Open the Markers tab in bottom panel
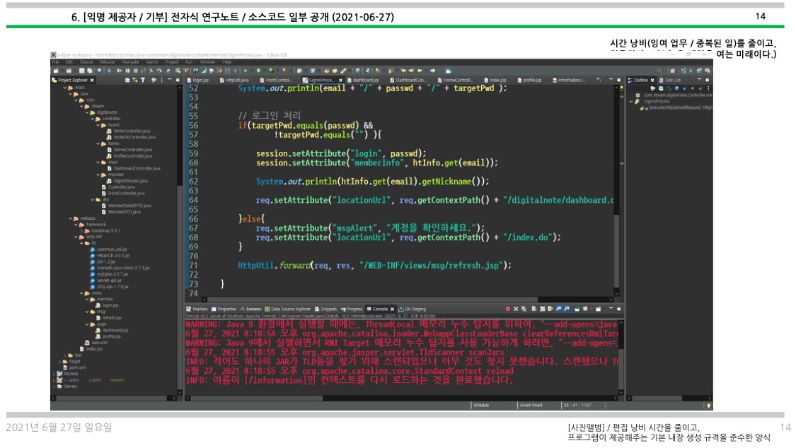Image resolution: width=796 pixels, height=448 pixels. [197, 309]
